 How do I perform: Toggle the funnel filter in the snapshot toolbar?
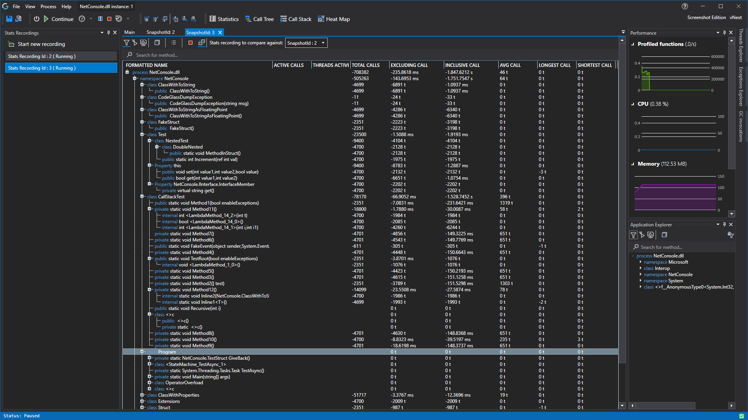127,43
